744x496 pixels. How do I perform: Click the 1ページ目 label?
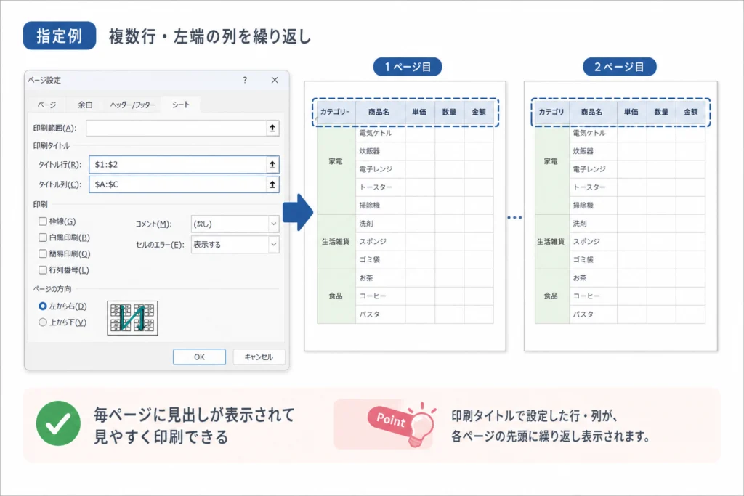tap(408, 67)
